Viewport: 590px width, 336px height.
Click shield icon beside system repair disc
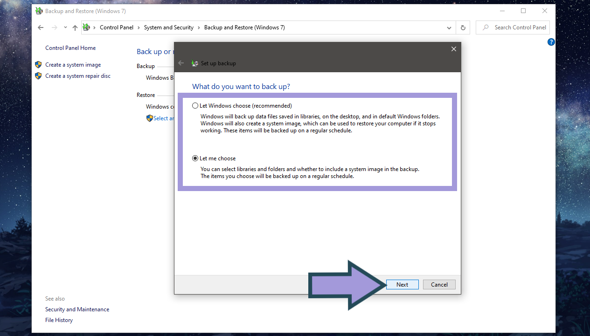click(38, 76)
